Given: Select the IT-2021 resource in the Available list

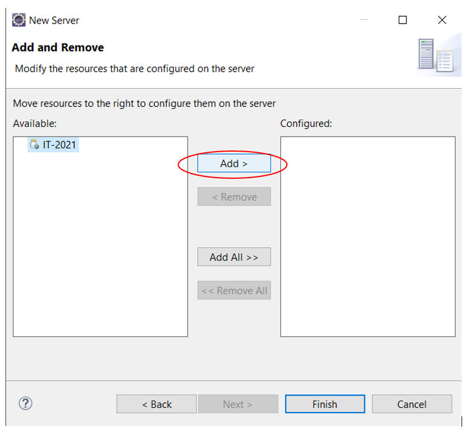Looking at the screenshot, I should tap(53, 145).
